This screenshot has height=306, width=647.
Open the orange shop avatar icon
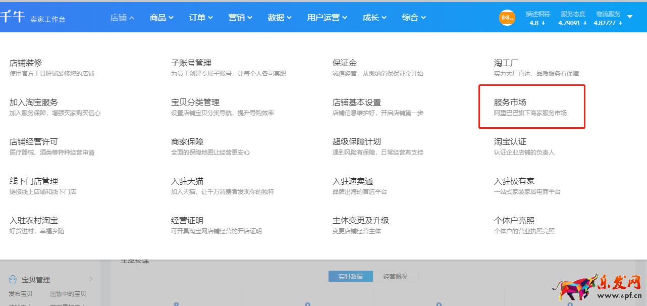click(507, 18)
